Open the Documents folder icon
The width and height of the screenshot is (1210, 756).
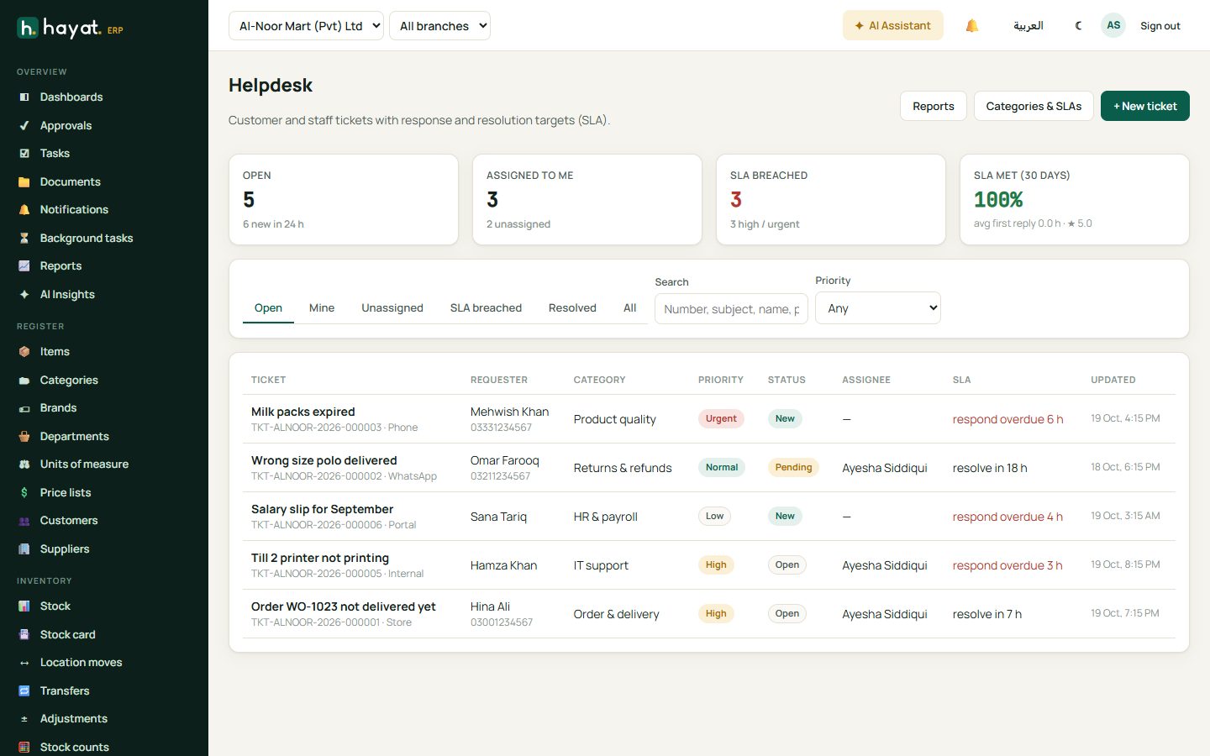tap(24, 182)
